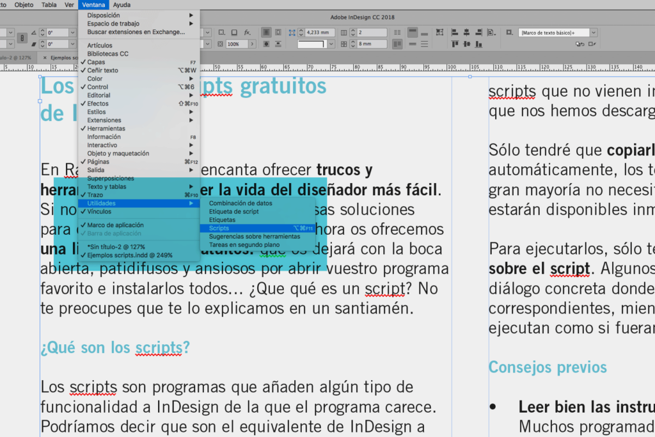The image size is (655, 437).
Task: Click the align right edges icon
Action: click(x=478, y=32)
